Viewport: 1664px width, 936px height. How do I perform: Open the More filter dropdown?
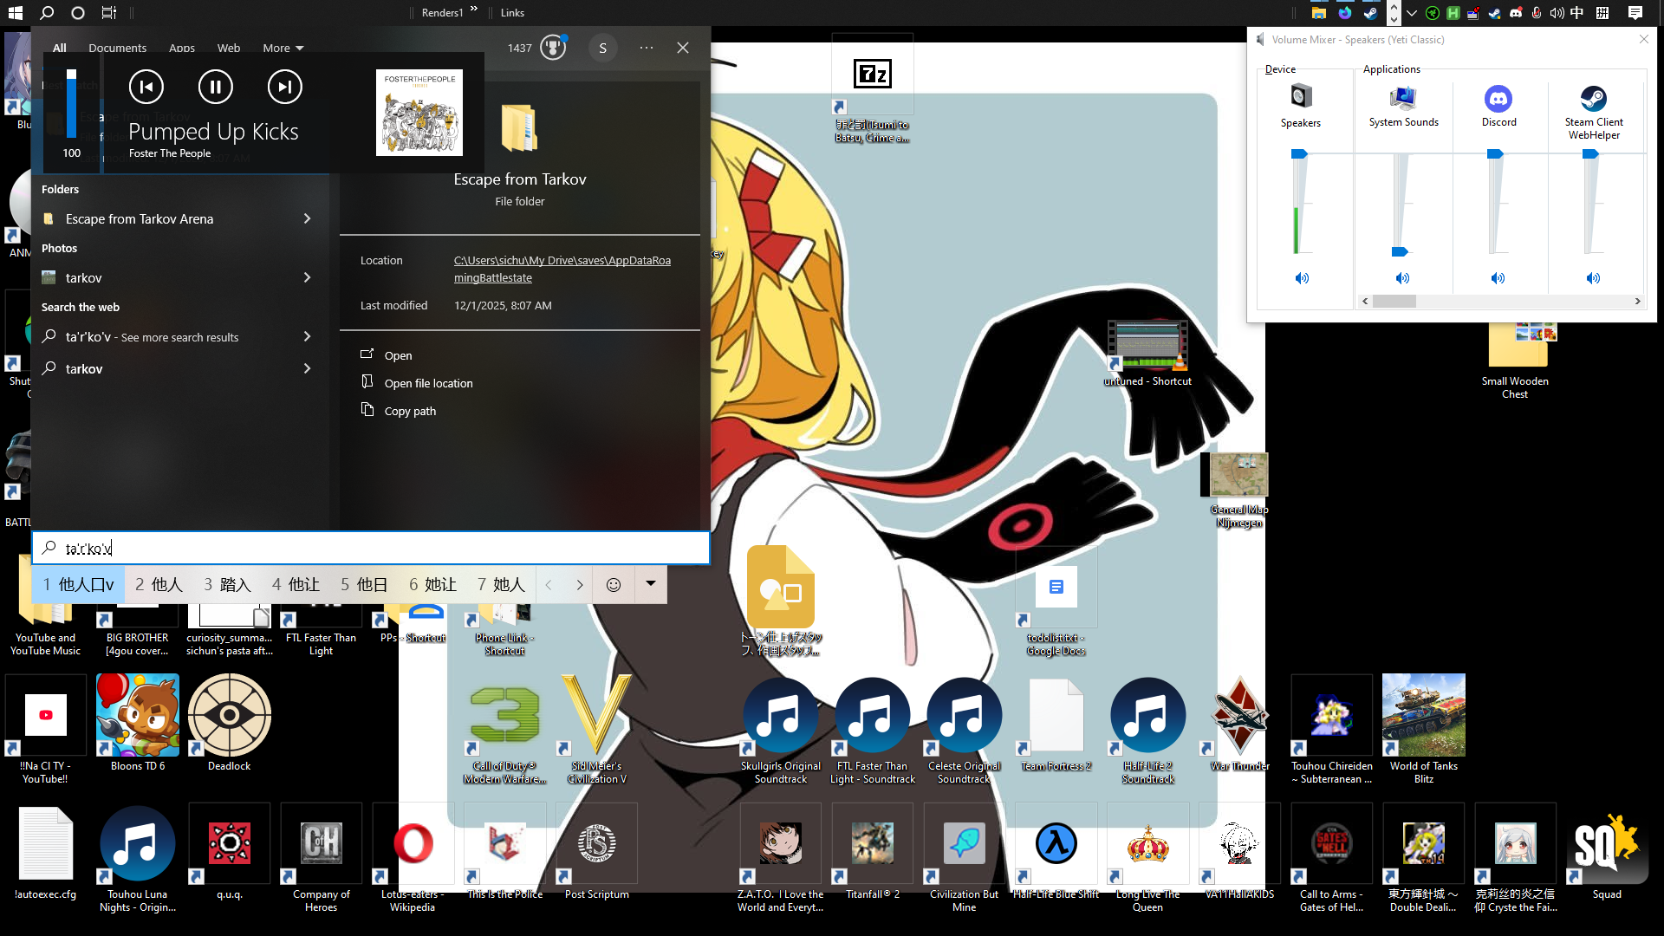point(283,49)
